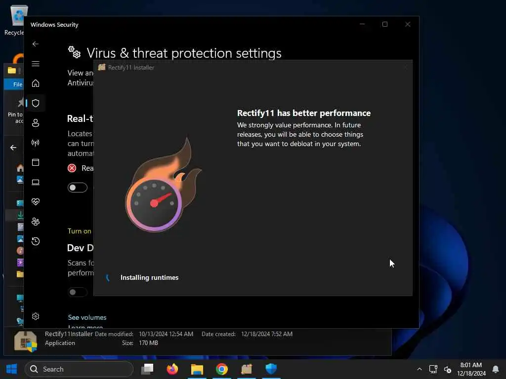506x379 pixels.
Task: Open the network tray icon
Action: coord(433,369)
